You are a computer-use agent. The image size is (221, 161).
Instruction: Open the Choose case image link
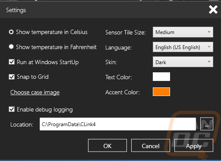point(35,92)
